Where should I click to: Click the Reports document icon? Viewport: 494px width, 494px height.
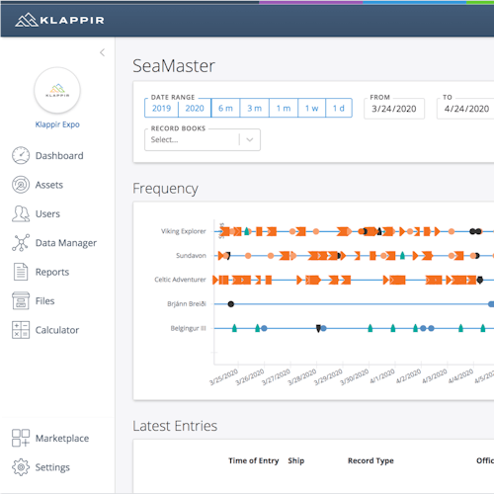[x=21, y=272]
